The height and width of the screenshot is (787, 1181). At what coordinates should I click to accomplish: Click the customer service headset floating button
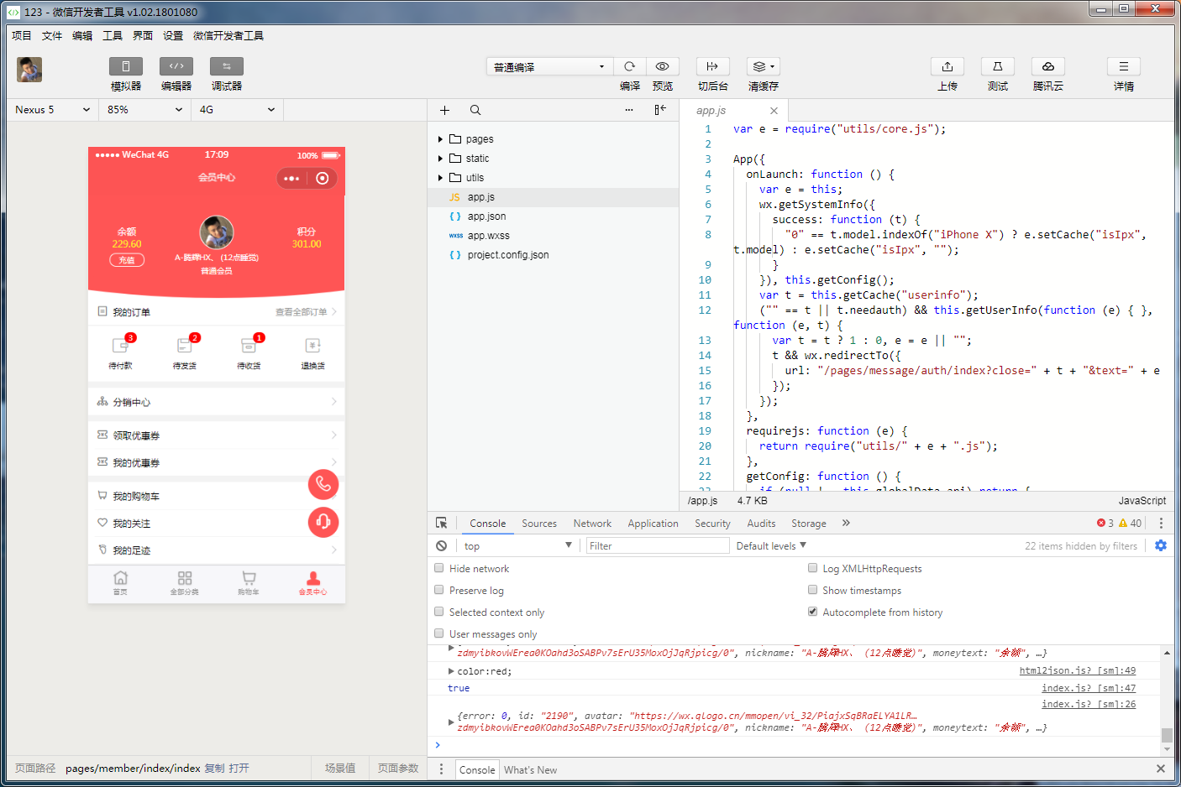(323, 522)
